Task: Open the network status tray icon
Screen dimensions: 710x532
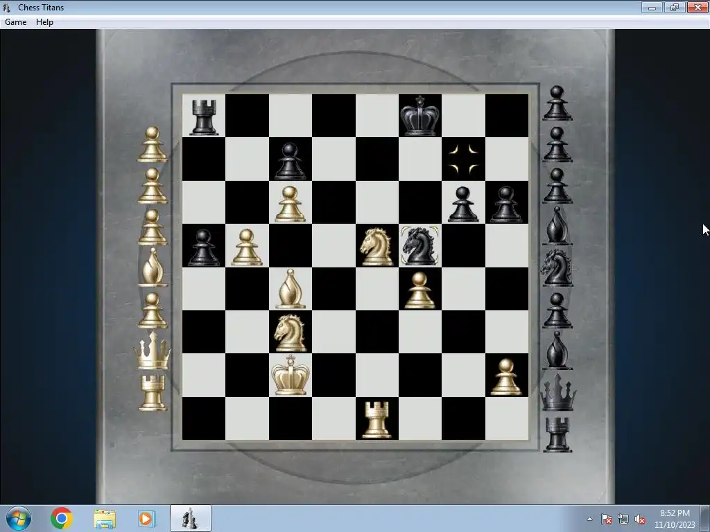Action: [x=623, y=519]
